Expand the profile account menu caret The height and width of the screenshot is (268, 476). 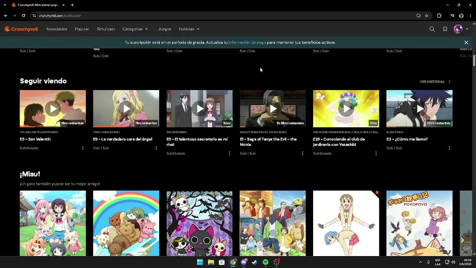pos(467,29)
